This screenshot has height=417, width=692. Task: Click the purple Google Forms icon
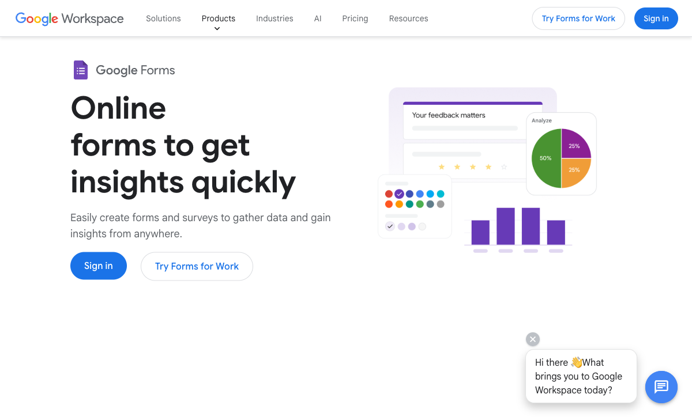(x=80, y=70)
